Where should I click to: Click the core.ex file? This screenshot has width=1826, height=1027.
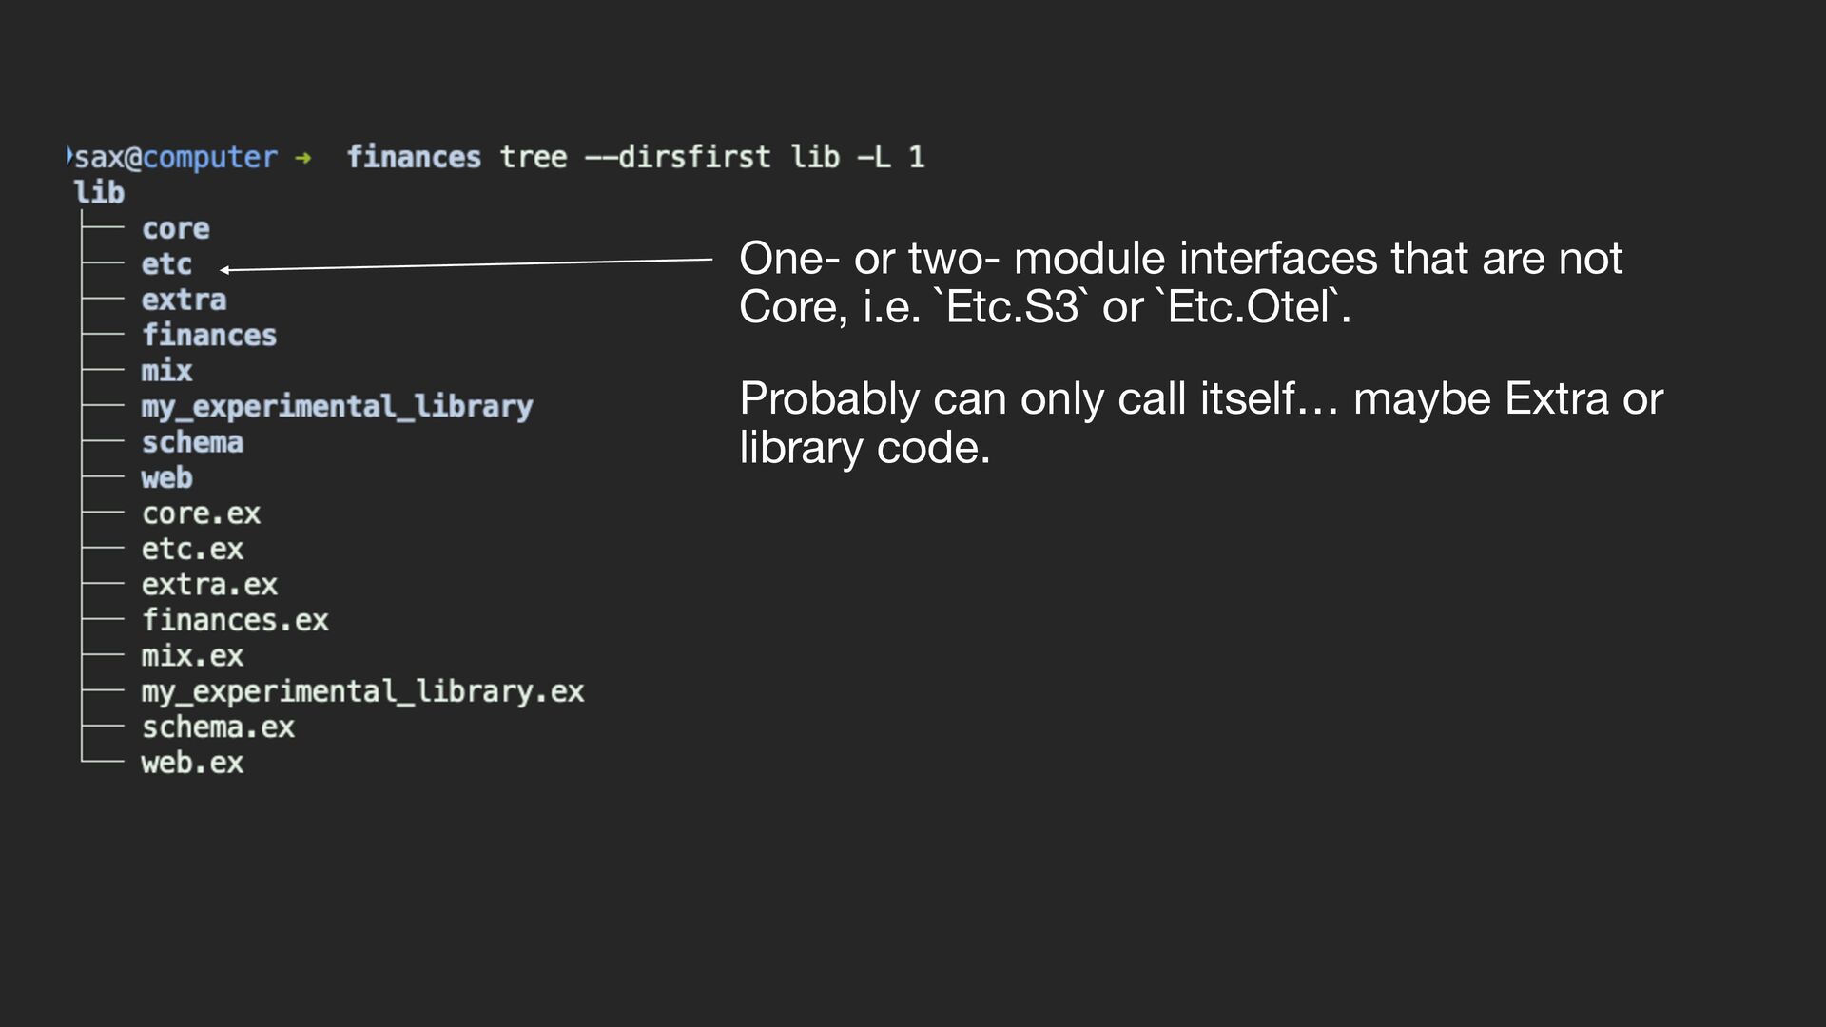click(x=201, y=513)
